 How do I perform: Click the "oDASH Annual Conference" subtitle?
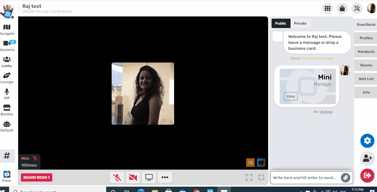pos(47,12)
